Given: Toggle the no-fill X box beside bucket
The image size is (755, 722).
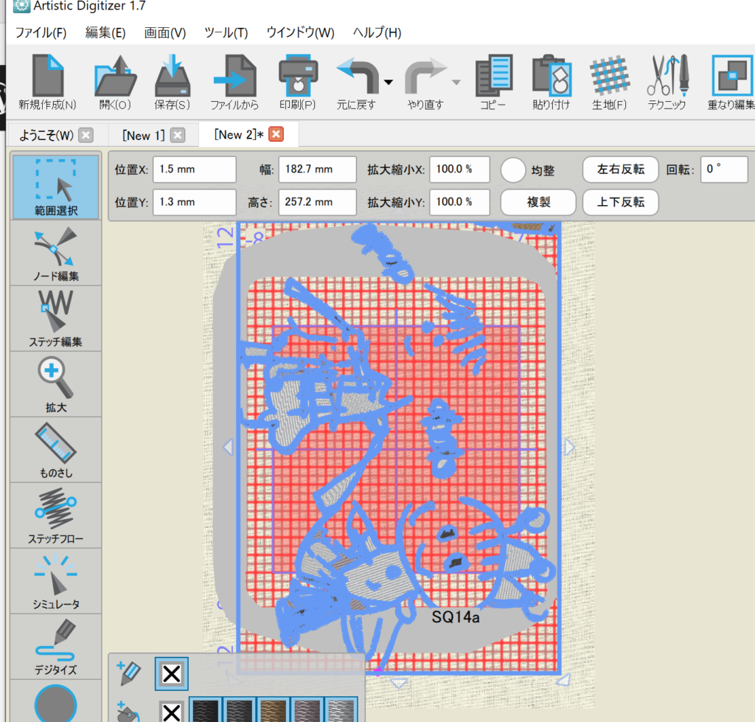Looking at the screenshot, I should 171,712.
